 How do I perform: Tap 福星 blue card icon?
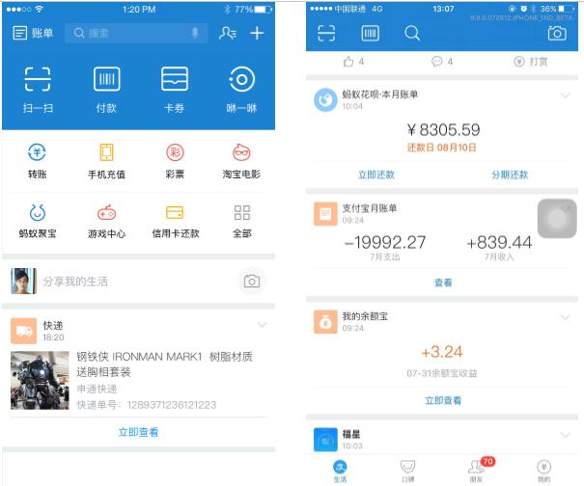point(325,440)
